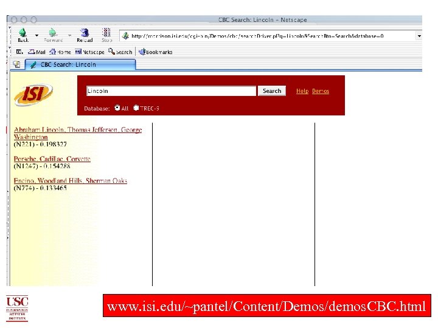The image size is (438, 328).
Task: Click the Stop loading icon
Action: pyautogui.click(x=106, y=33)
